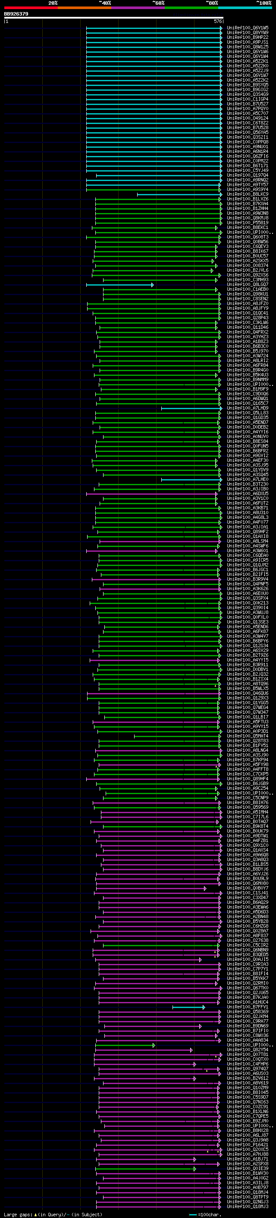
Task: Click hit label UniRef100_A7PQY0
Action: pos(248,109)
